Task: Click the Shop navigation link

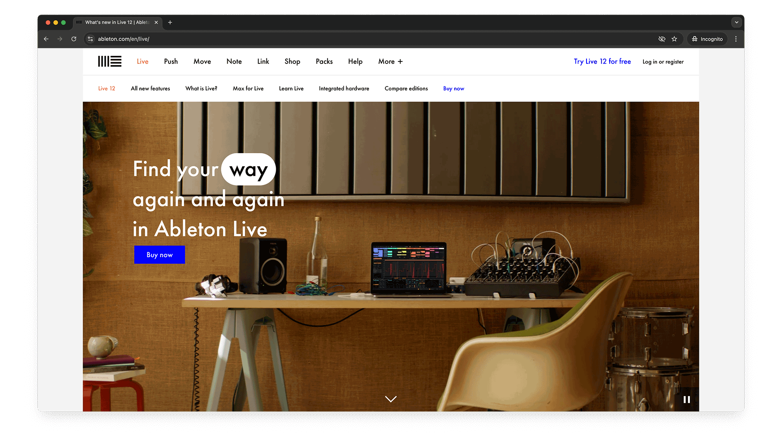Action: [293, 61]
